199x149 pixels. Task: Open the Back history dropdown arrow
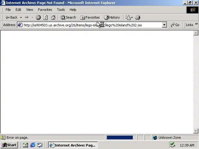coord(21,17)
